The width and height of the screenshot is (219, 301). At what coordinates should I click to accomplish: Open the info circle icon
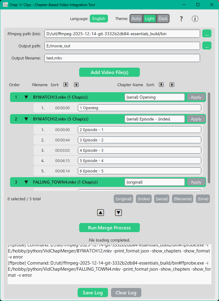[x=195, y=19]
